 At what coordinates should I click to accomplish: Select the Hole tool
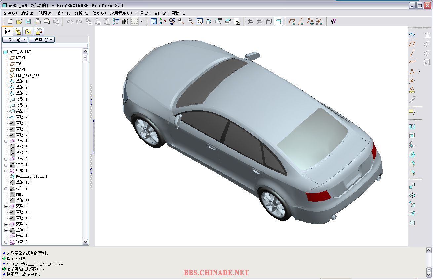(x=412, y=126)
